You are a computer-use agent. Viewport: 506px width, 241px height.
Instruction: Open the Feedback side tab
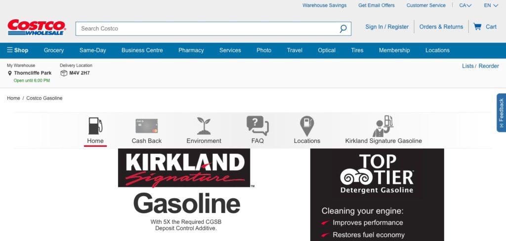coord(501,113)
